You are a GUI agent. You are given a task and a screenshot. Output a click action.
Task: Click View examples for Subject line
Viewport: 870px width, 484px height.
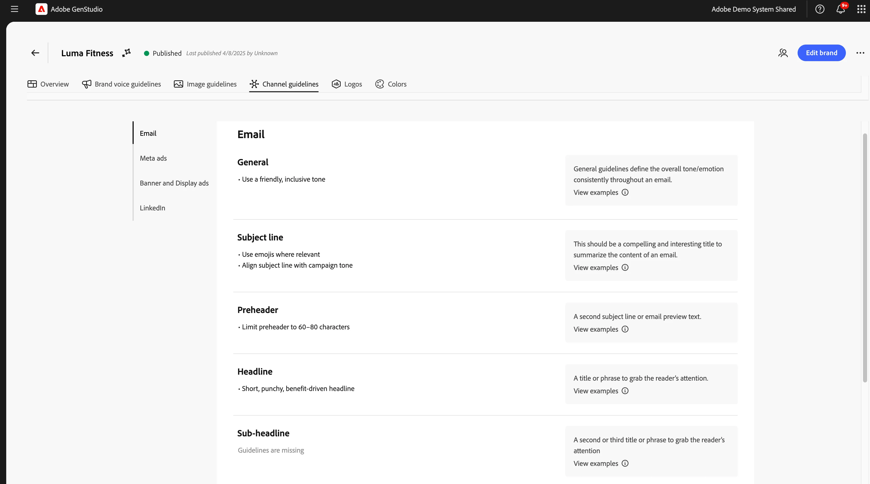[x=596, y=267]
